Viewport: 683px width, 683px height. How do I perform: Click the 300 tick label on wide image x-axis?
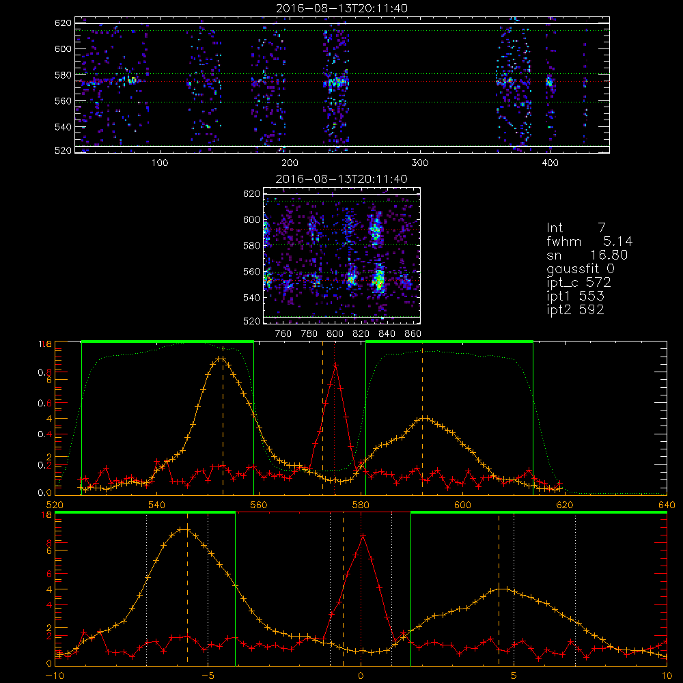420,163
